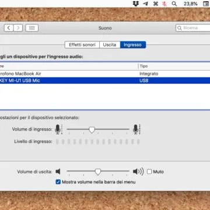Select the MacBook Air microphone row
Image resolution: width=210 pixels, height=210 pixels.
105,73
